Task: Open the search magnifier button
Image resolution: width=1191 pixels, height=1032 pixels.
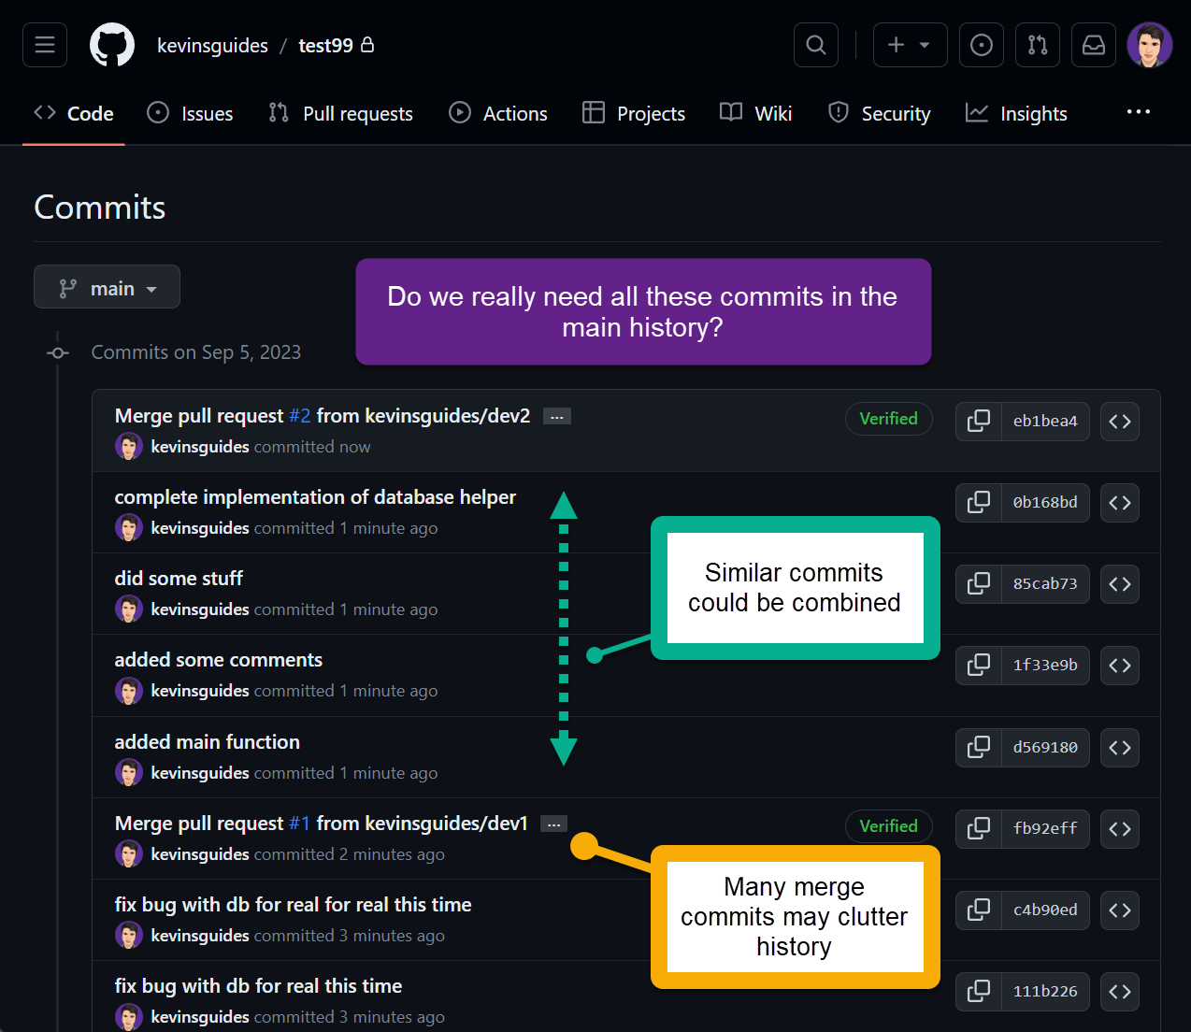Action: coord(816,45)
